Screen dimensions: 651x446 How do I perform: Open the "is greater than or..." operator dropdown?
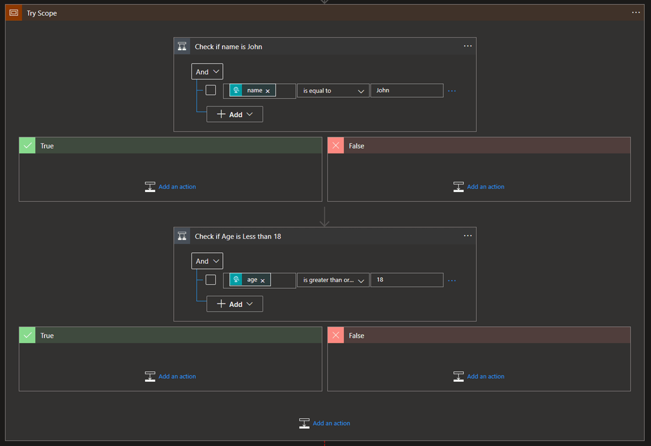(x=333, y=280)
